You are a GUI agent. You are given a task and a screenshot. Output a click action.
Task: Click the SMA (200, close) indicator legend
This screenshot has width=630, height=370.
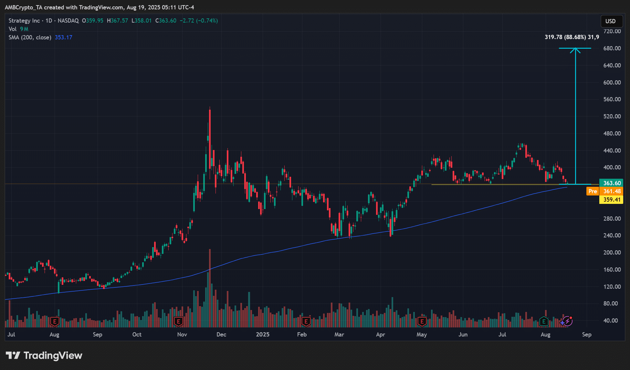(x=30, y=37)
